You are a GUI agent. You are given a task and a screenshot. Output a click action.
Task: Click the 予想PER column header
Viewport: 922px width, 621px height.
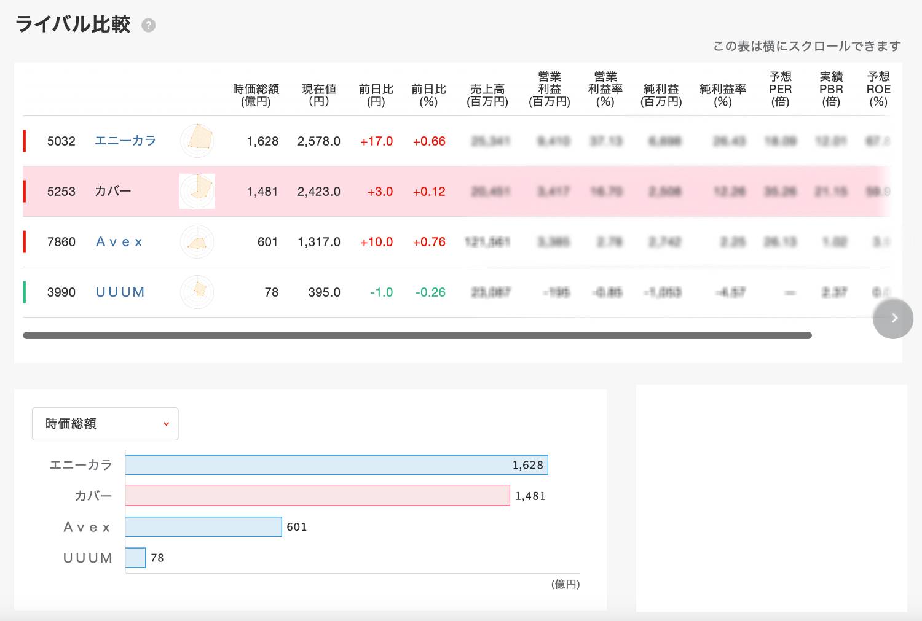[780, 89]
